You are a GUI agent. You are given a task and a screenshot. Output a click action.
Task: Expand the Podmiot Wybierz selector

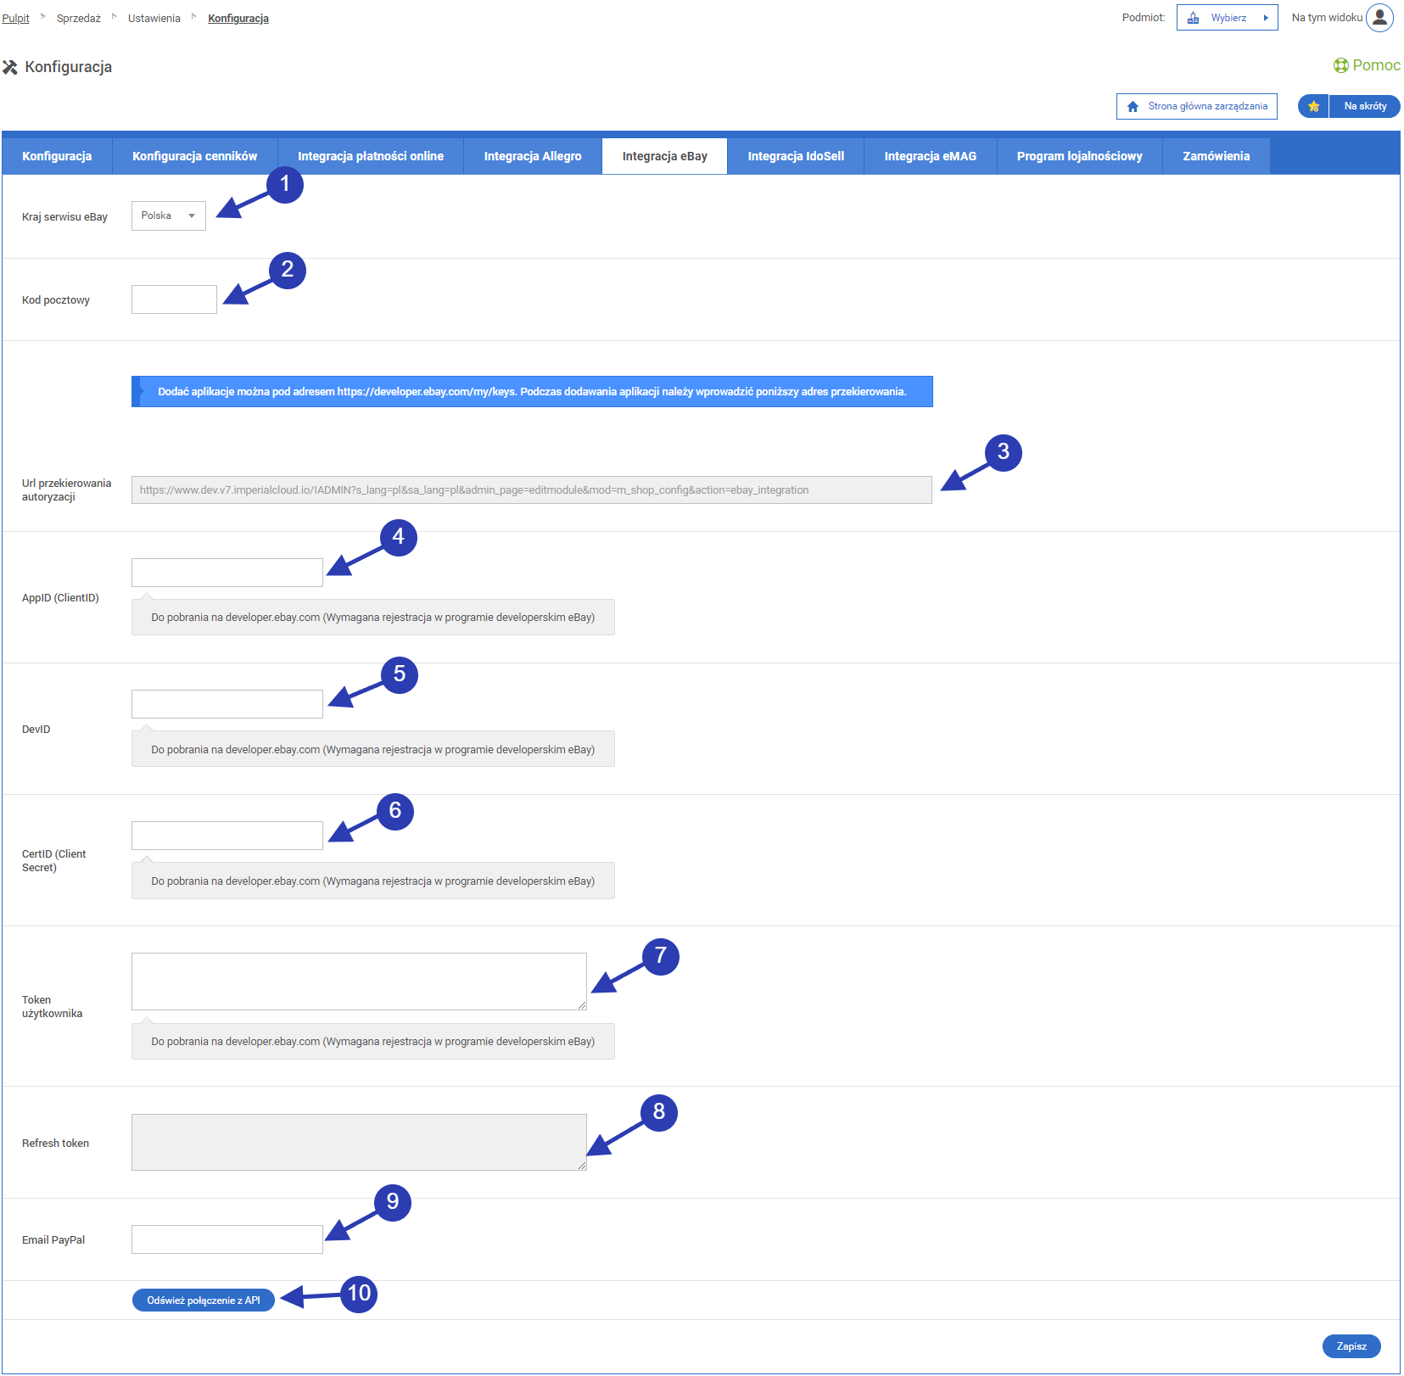1227,18
